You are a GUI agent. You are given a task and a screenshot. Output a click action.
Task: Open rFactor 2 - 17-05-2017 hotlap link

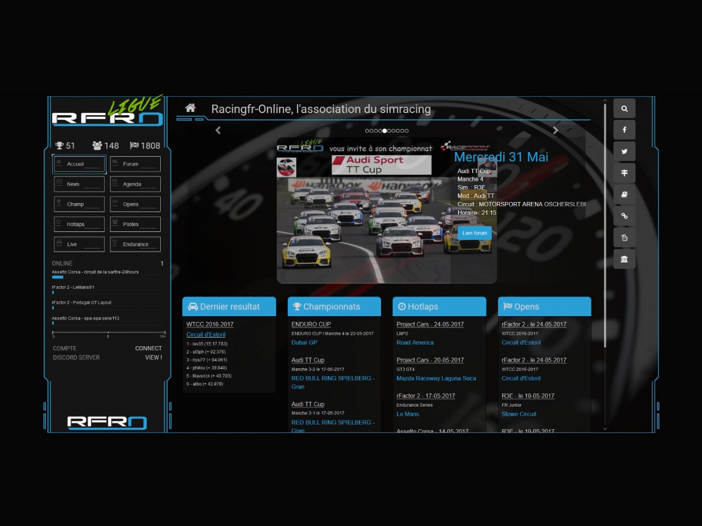coord(426,396)
